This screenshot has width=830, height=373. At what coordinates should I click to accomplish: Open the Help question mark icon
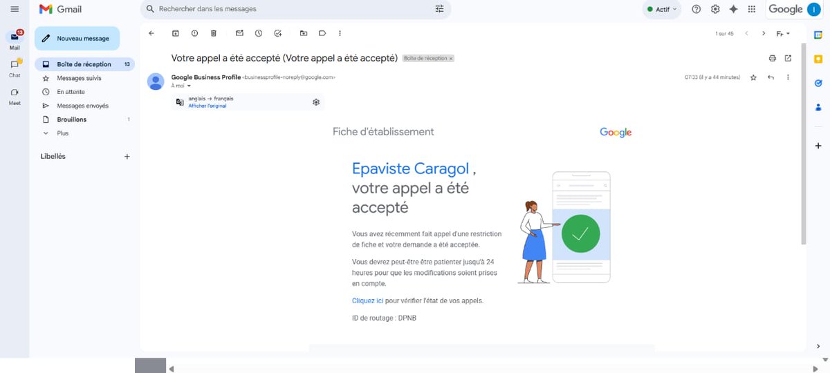(x=697, y=9)
